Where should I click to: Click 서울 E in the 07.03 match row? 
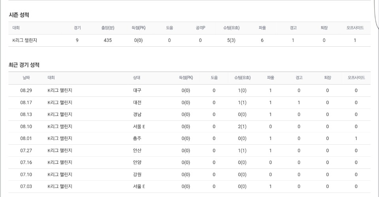pyautogui.click(x=139, y=187)
